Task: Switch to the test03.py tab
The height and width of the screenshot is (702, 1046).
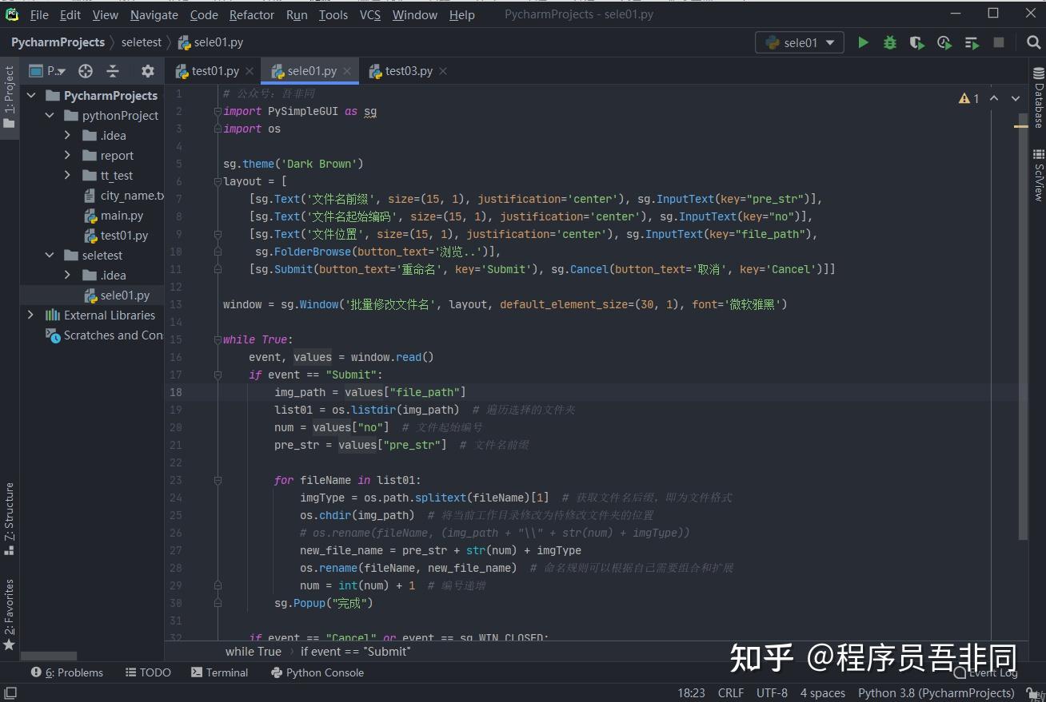Action: [409, 70]
